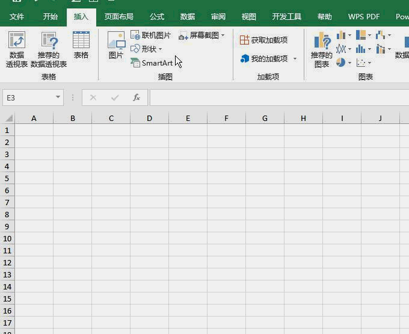Click the Pictures (图片) icon
Image resolution: width=409 pixels, height=334 pixels.
(x=116, y=45)
